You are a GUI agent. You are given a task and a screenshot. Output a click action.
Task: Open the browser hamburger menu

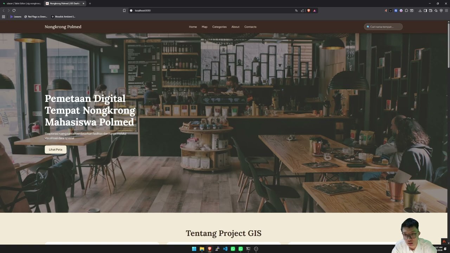446,11
